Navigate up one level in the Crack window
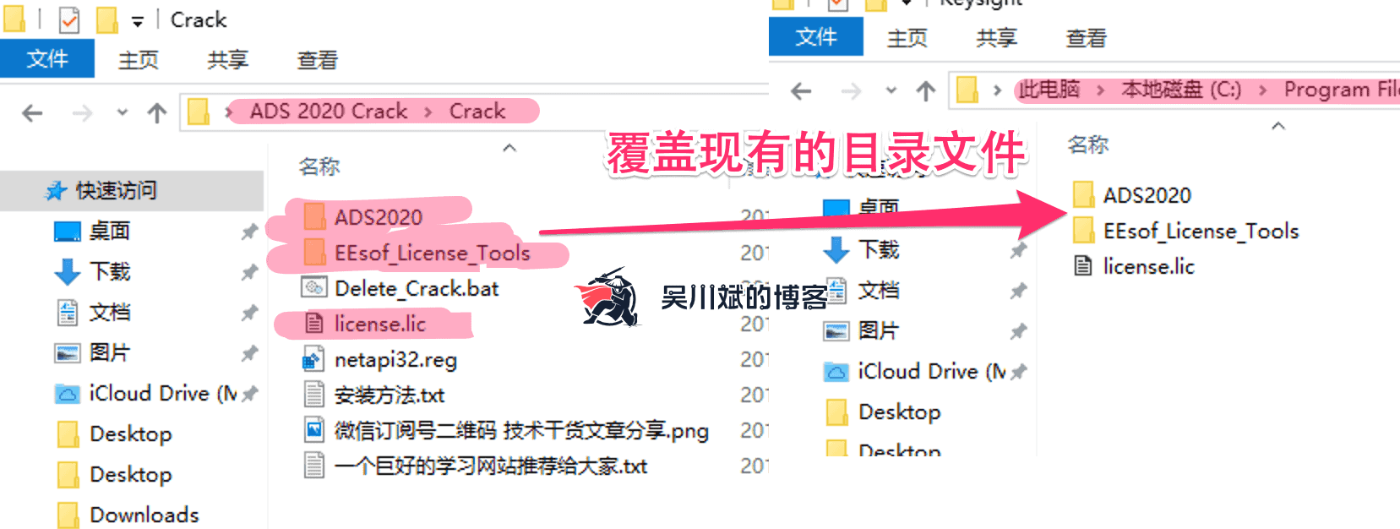This screenshot has height=529, width=1400. pyautogui.click(x=157, y=112)
